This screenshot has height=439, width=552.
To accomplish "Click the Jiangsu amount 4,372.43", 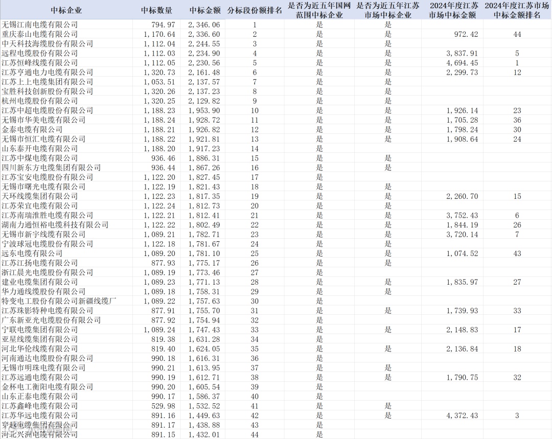I will click(x=462, y=415).
